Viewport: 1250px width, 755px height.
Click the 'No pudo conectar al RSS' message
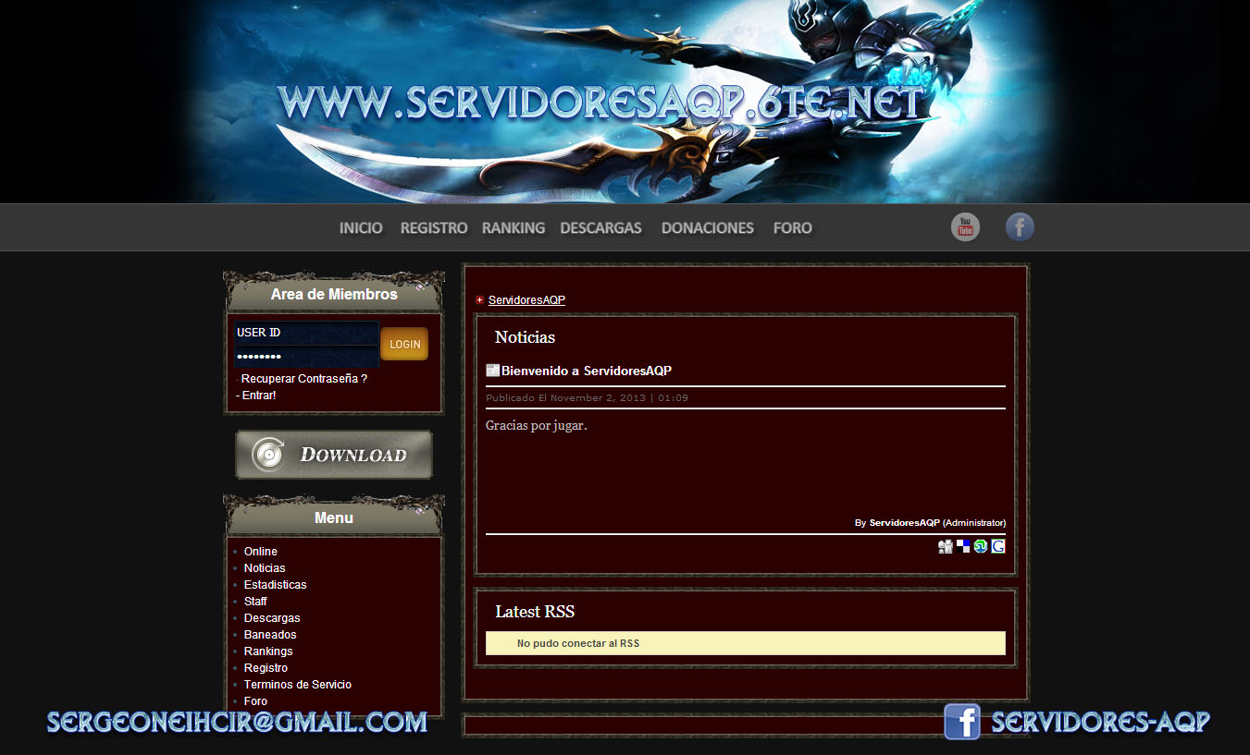click(x=578, y=643)
